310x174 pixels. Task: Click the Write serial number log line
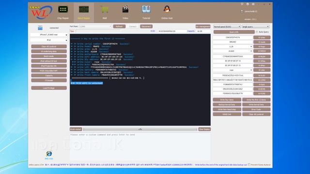[100, 44]
